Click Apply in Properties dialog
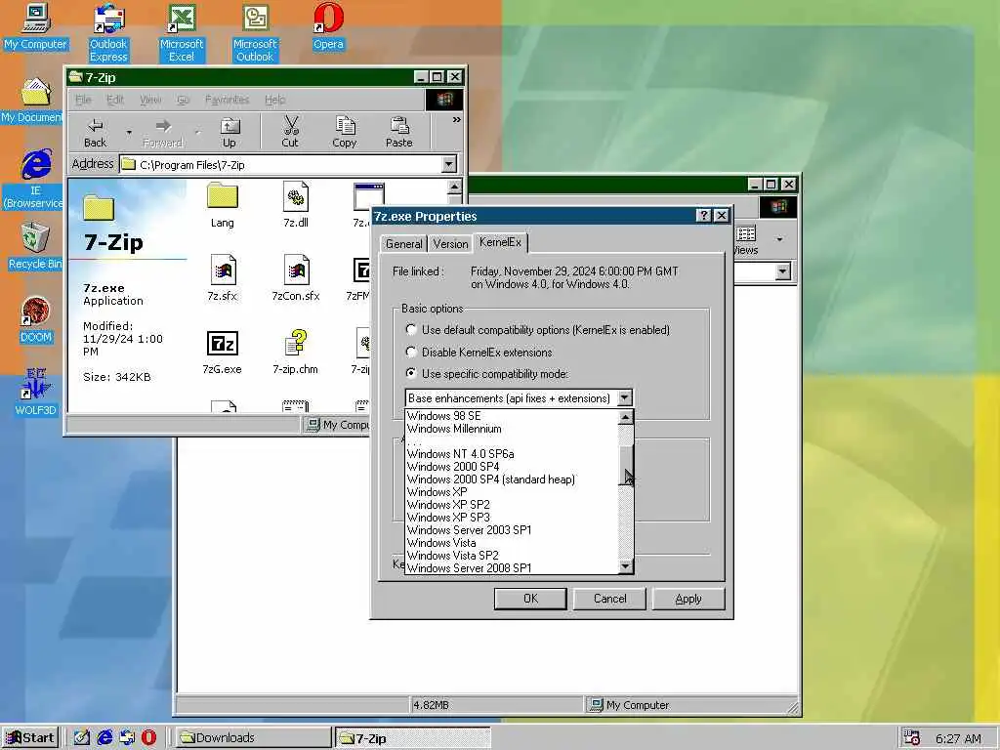The width and height of the screenshot is (1000, 750). (x=688, y=599)
